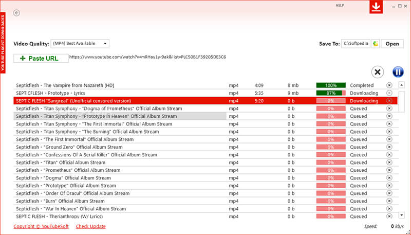
Task: Remove queued "Therianthropy (W/ Lyrics)" item
Action: [x=389, y=216]
